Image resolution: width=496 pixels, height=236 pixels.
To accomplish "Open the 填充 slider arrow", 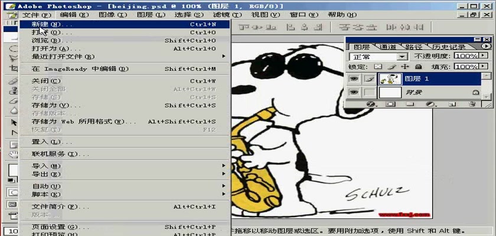I will pyautogui.click(x=483, y=66).
